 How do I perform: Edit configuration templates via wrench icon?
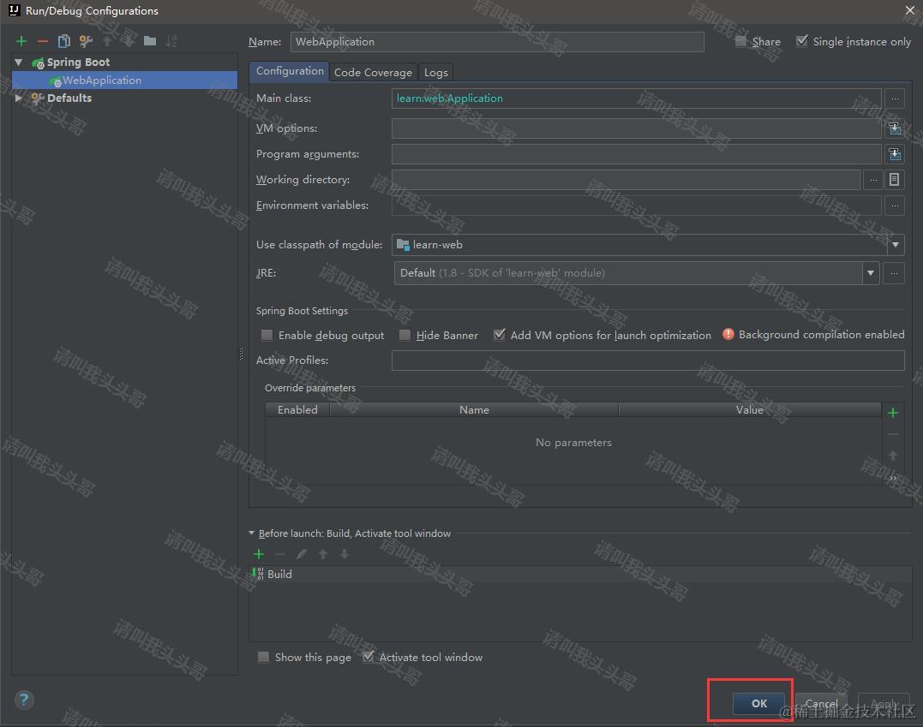click(84, 40)
